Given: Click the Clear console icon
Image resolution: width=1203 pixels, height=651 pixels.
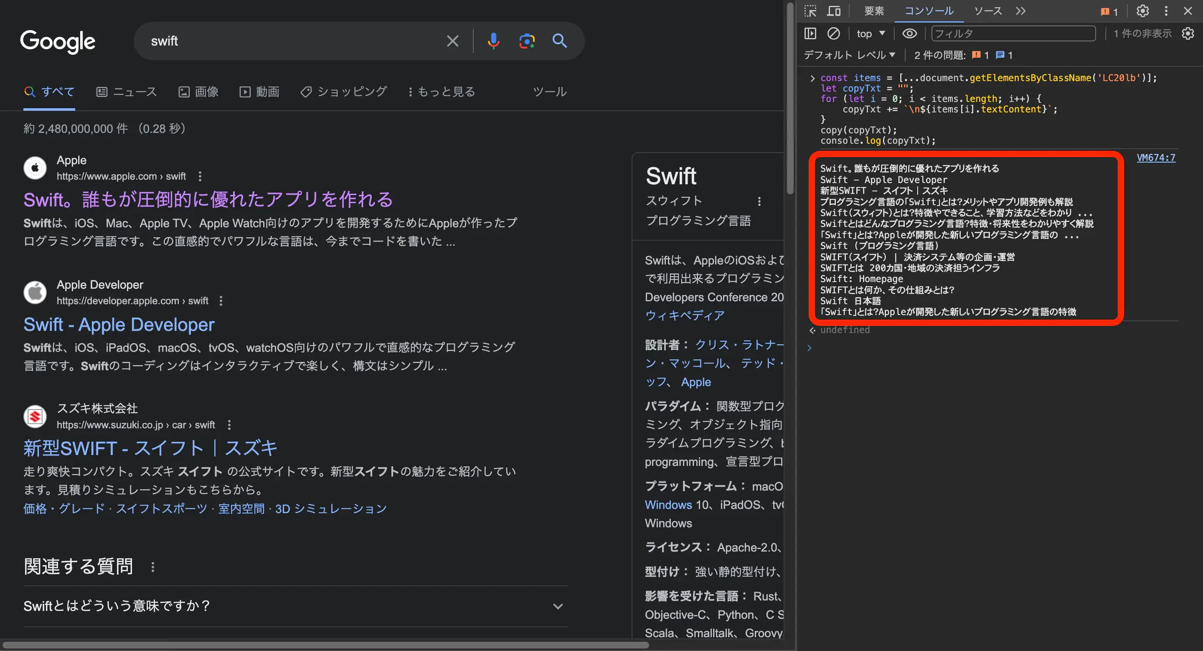Looking at the screenshot, I should [x=834, y=34].
